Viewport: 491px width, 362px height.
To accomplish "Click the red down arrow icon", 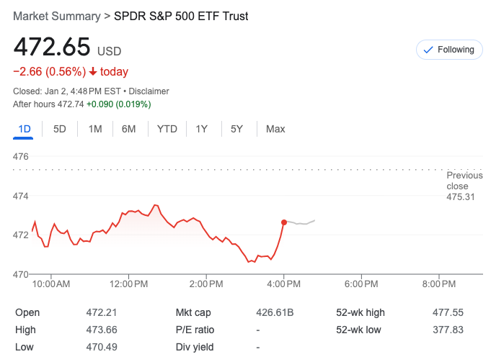I will [x=93, y=72].
